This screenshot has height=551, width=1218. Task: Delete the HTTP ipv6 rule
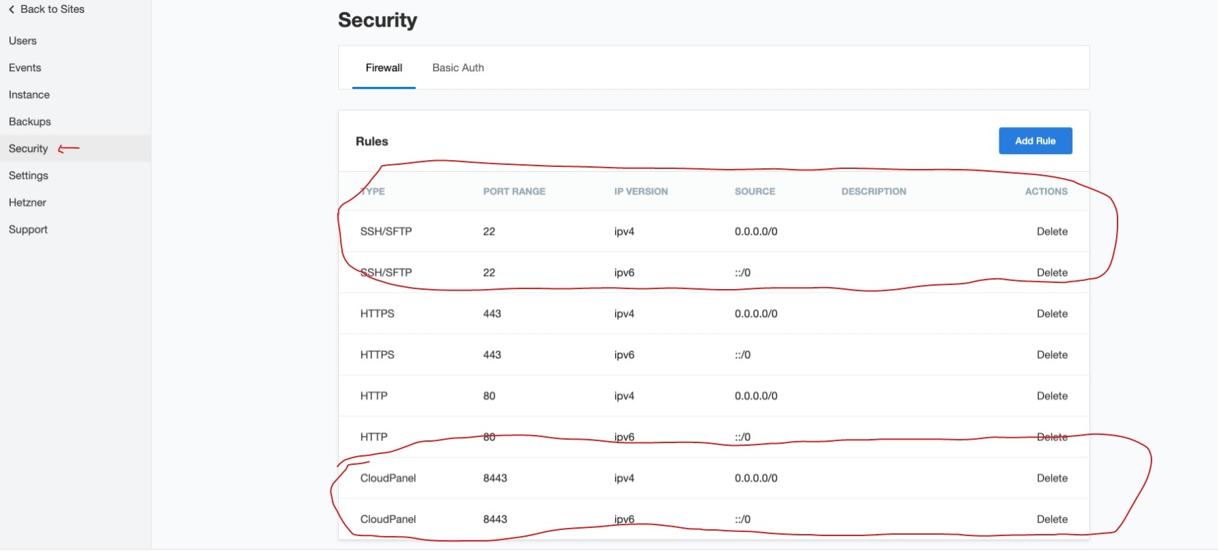click(1052, 437)
